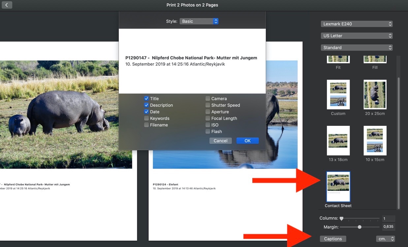
Task: Choose the Fill layout thumbnail
Action: pos(375,59)
